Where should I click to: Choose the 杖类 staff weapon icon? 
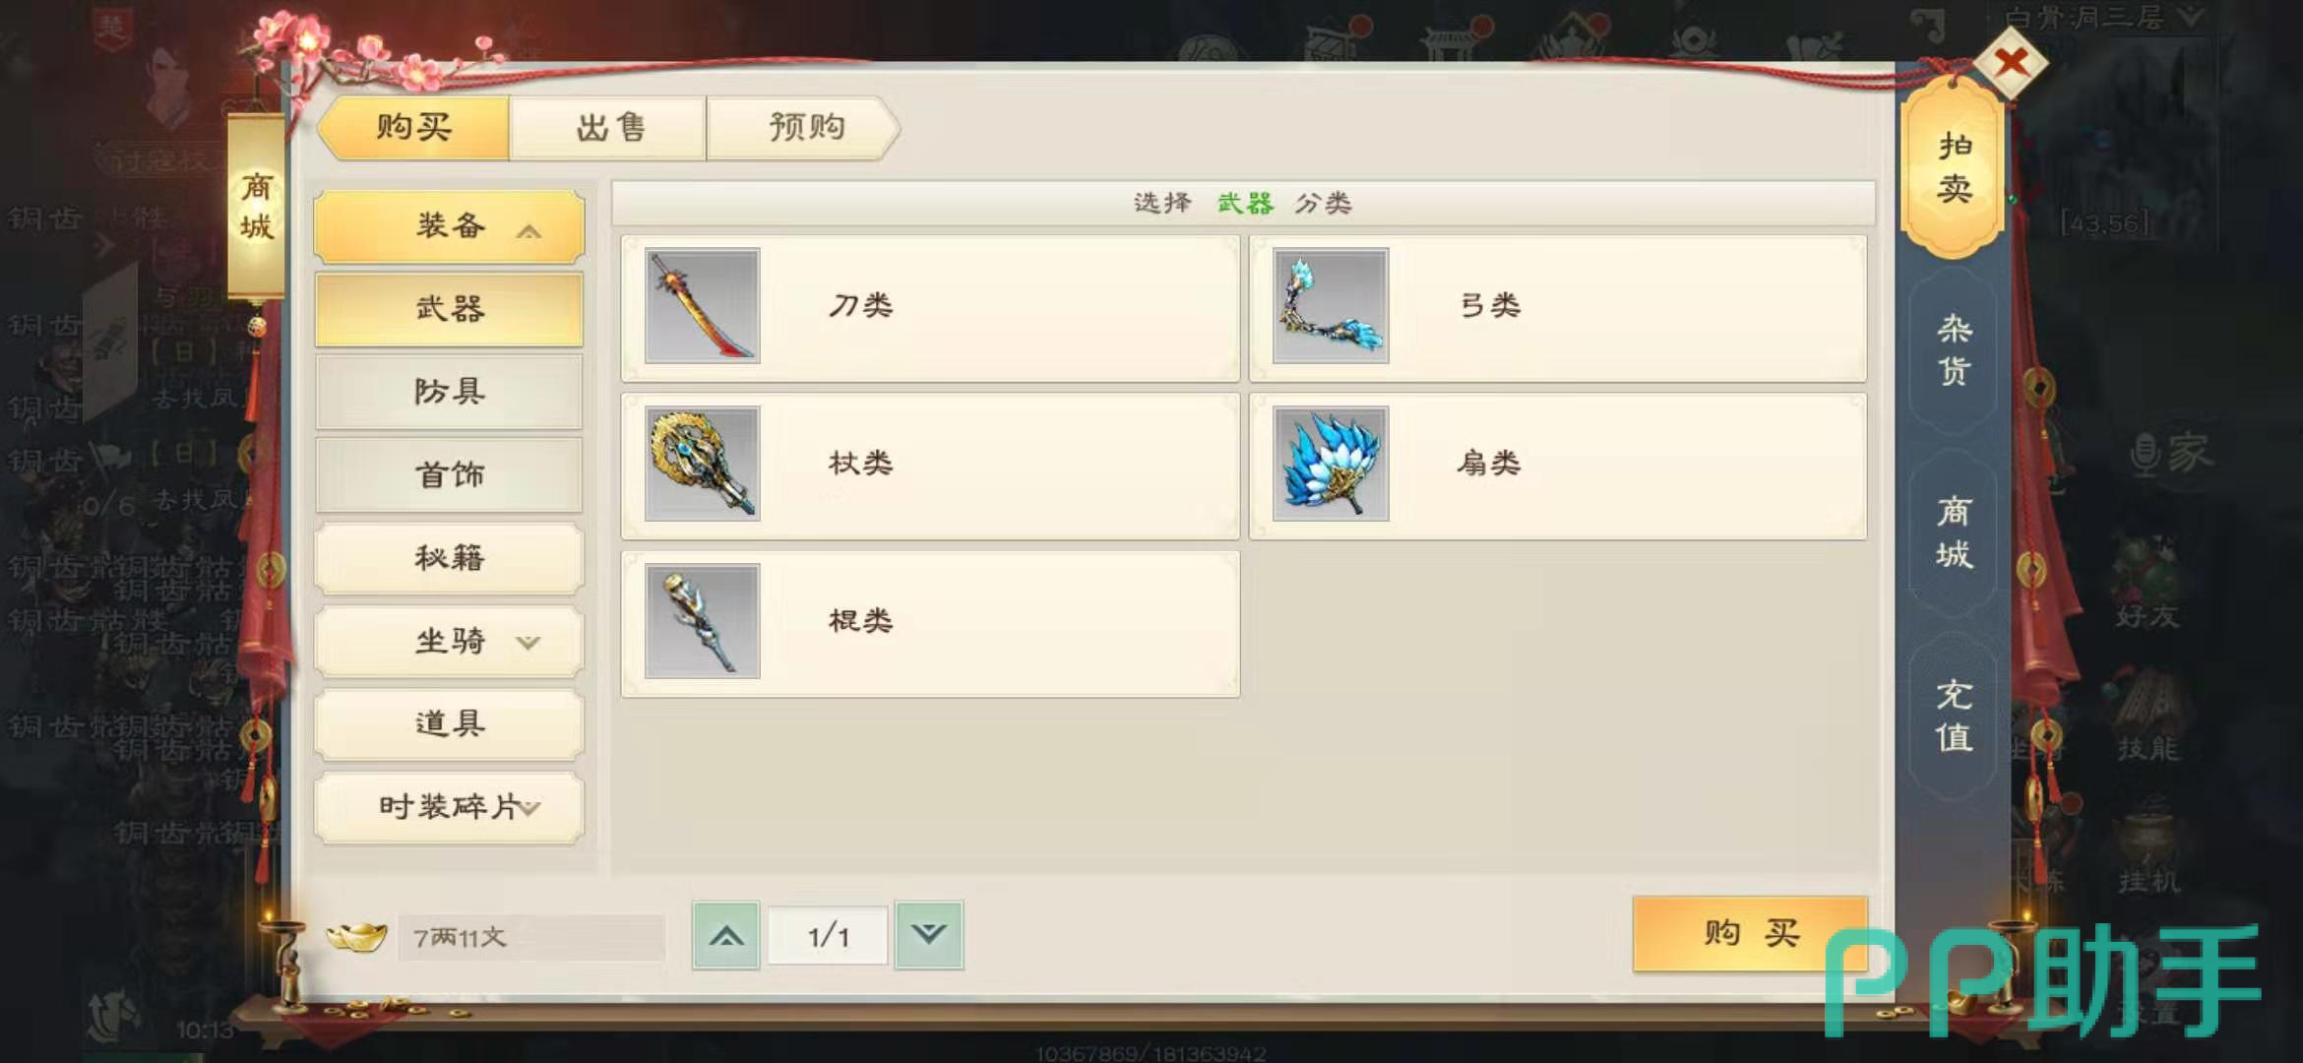(702, 463)
